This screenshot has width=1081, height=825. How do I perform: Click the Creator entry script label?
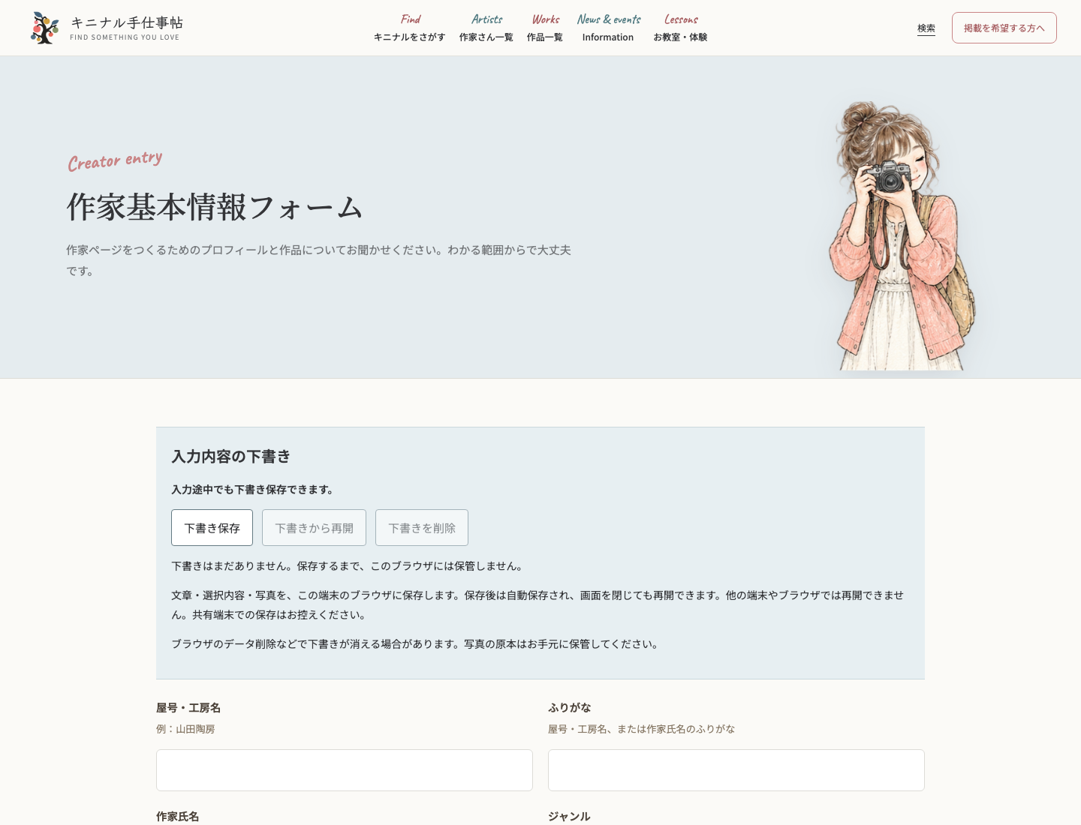[x=115, y=160]
